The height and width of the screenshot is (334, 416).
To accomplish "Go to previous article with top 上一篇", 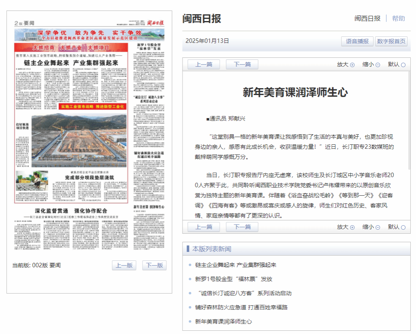I will pyautogui.click(x=204, y=64).
